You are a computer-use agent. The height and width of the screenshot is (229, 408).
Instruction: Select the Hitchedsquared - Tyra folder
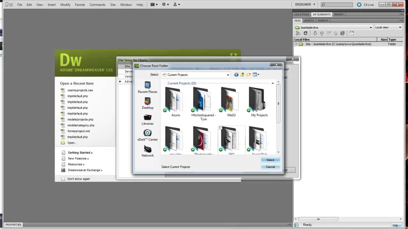click(203, 104)
